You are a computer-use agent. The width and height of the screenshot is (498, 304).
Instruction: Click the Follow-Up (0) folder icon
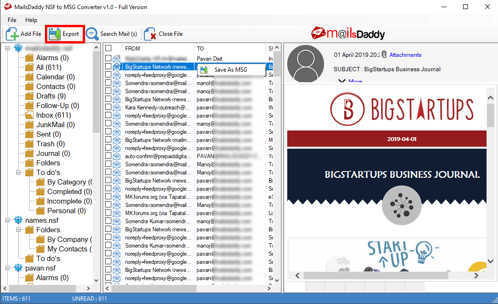tap(30, 106)
